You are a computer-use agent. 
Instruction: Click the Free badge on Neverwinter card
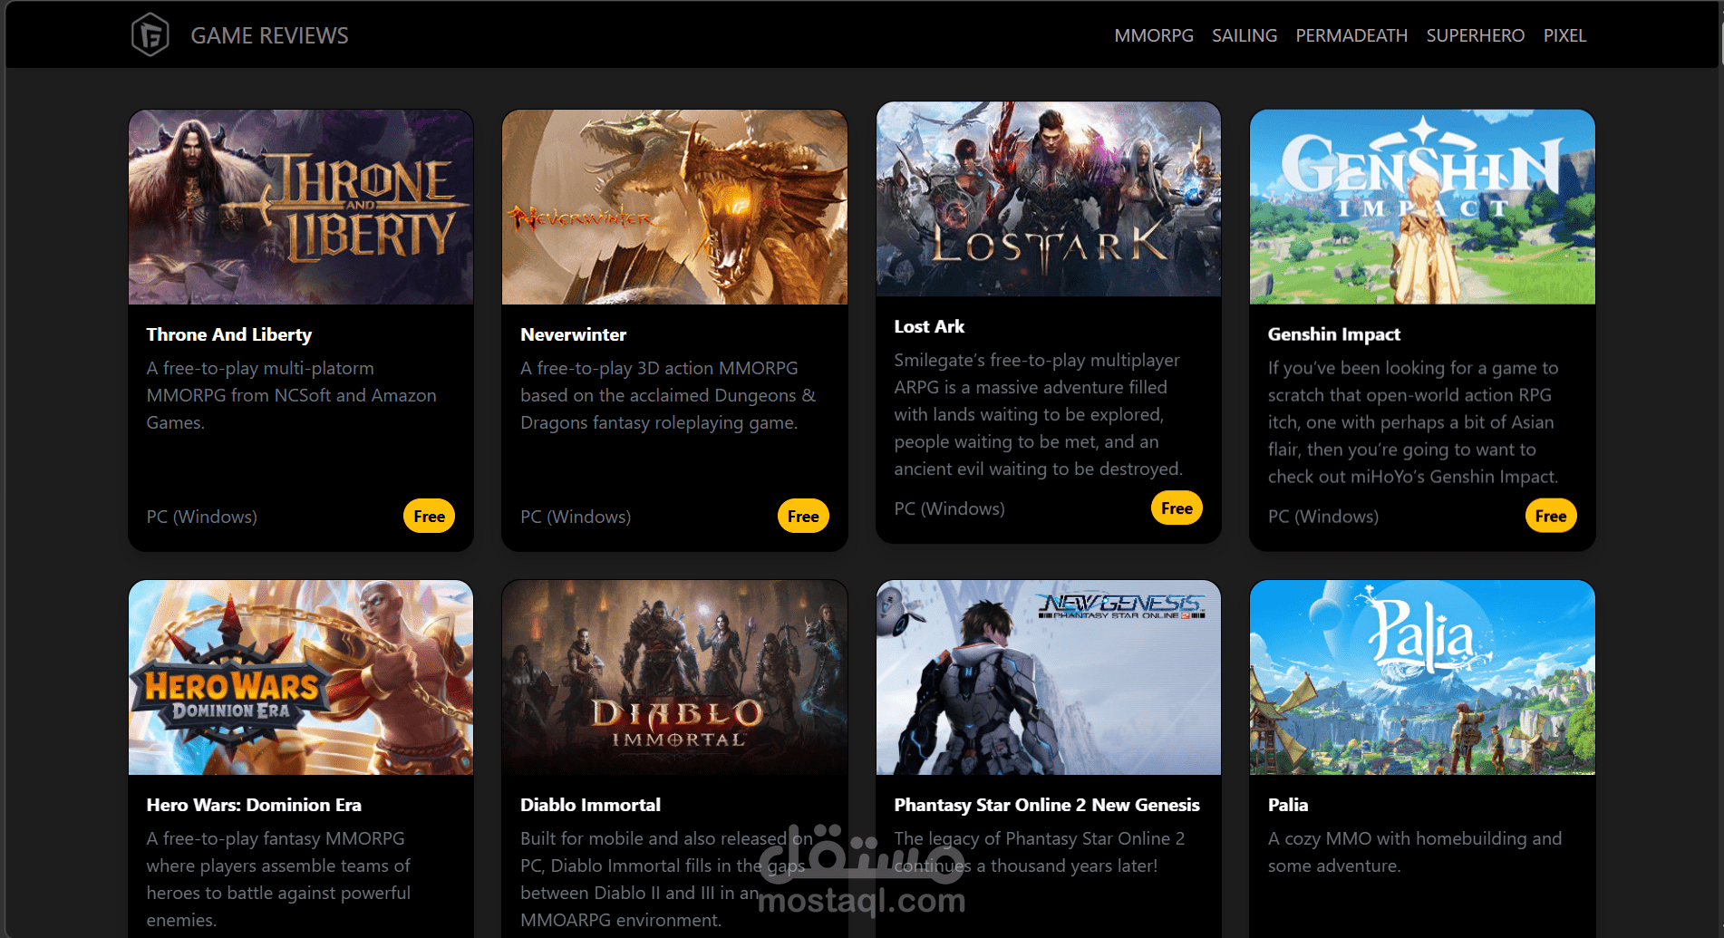pyautogui.click(x=803, y=516)
